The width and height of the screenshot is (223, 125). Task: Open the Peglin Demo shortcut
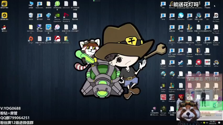[x=163, y=87]
